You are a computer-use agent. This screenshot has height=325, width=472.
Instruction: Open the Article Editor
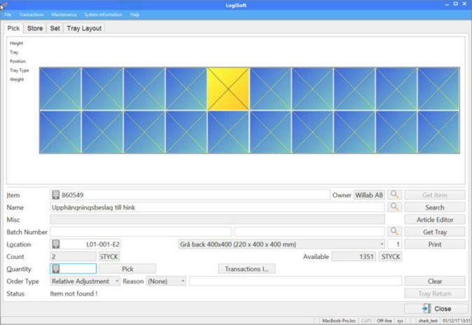pyautogui.click(x=435, y=219)
